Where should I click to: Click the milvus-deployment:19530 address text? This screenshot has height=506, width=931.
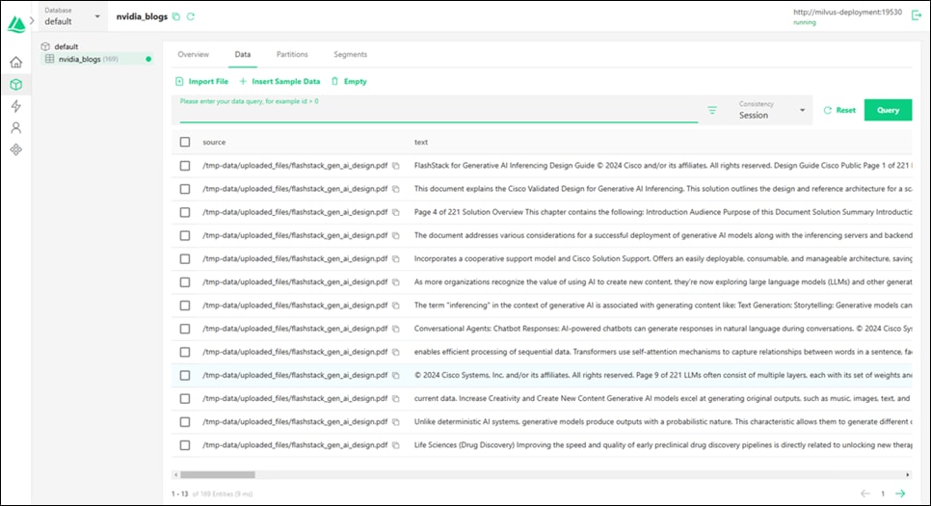pos(847,12)
